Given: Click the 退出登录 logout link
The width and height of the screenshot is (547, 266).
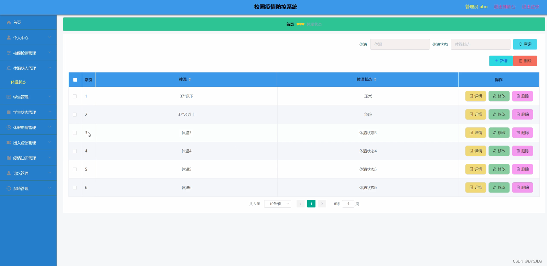Looking at the screenshot, I should [530, 7].
